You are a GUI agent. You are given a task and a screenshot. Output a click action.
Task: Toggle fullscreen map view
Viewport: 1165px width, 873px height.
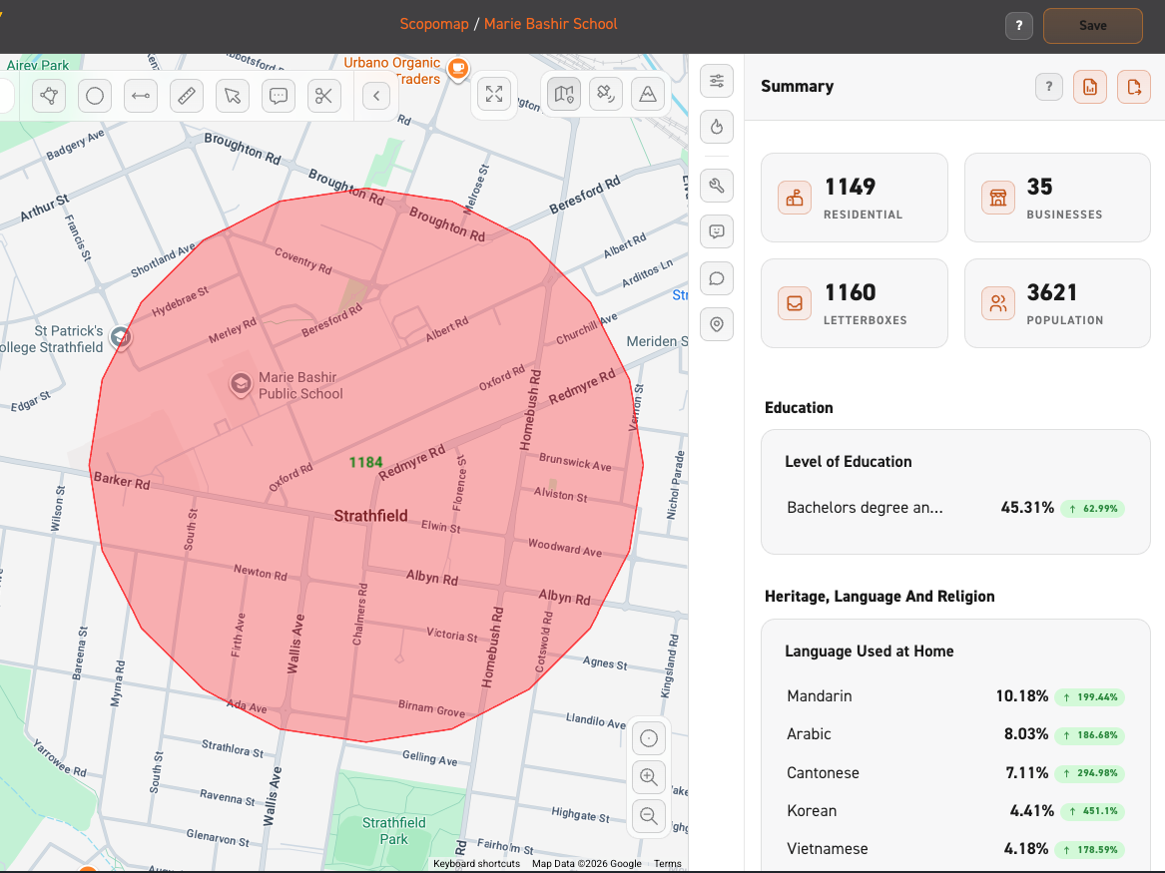(x=494, y=94)
